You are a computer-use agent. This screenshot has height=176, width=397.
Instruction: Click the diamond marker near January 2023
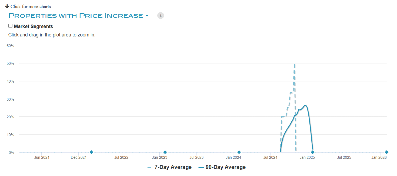[x=165, y=152]
